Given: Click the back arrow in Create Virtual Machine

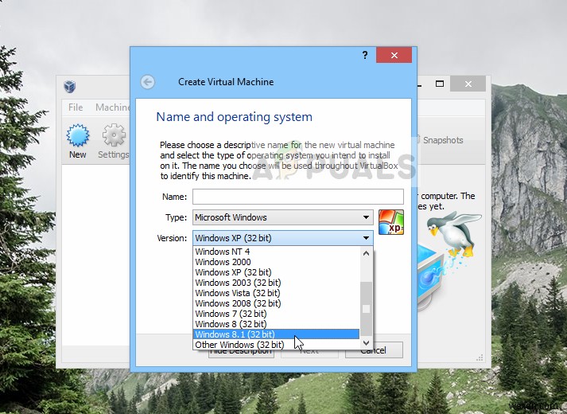Looking at the screenshot, I should click(x=148, y=82).
